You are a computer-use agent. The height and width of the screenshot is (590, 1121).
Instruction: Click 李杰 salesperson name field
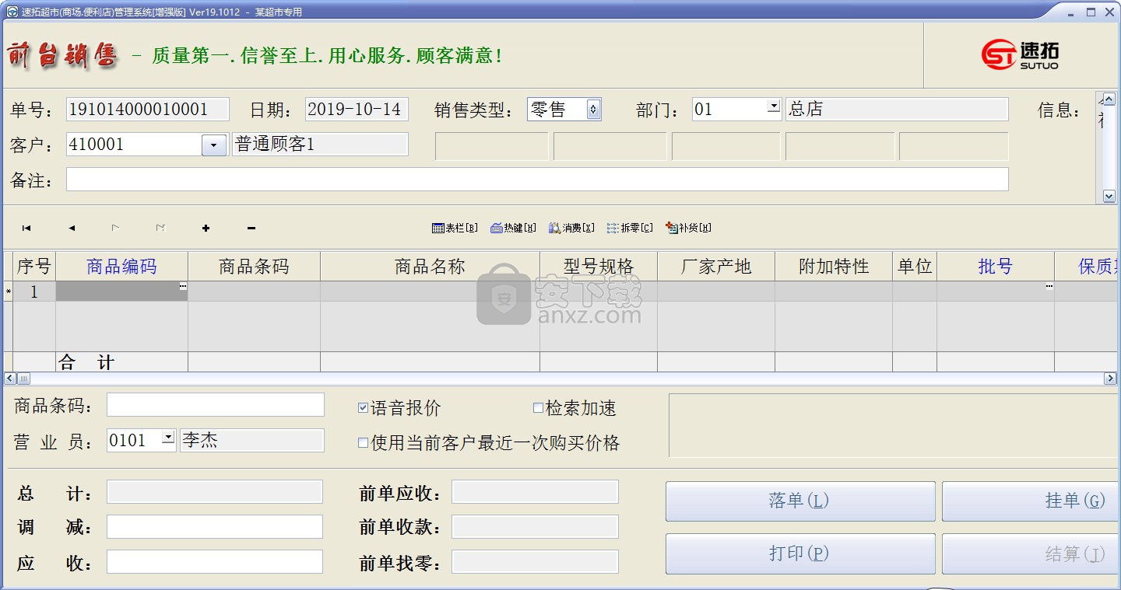(251, 441)
